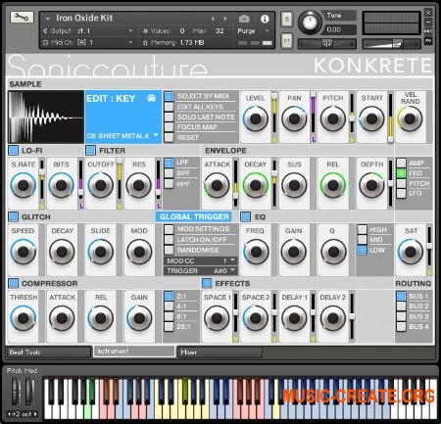Click the SPACE 1 effects knob
The height and width of the screenshot is (424, 441).
[217, 318]
